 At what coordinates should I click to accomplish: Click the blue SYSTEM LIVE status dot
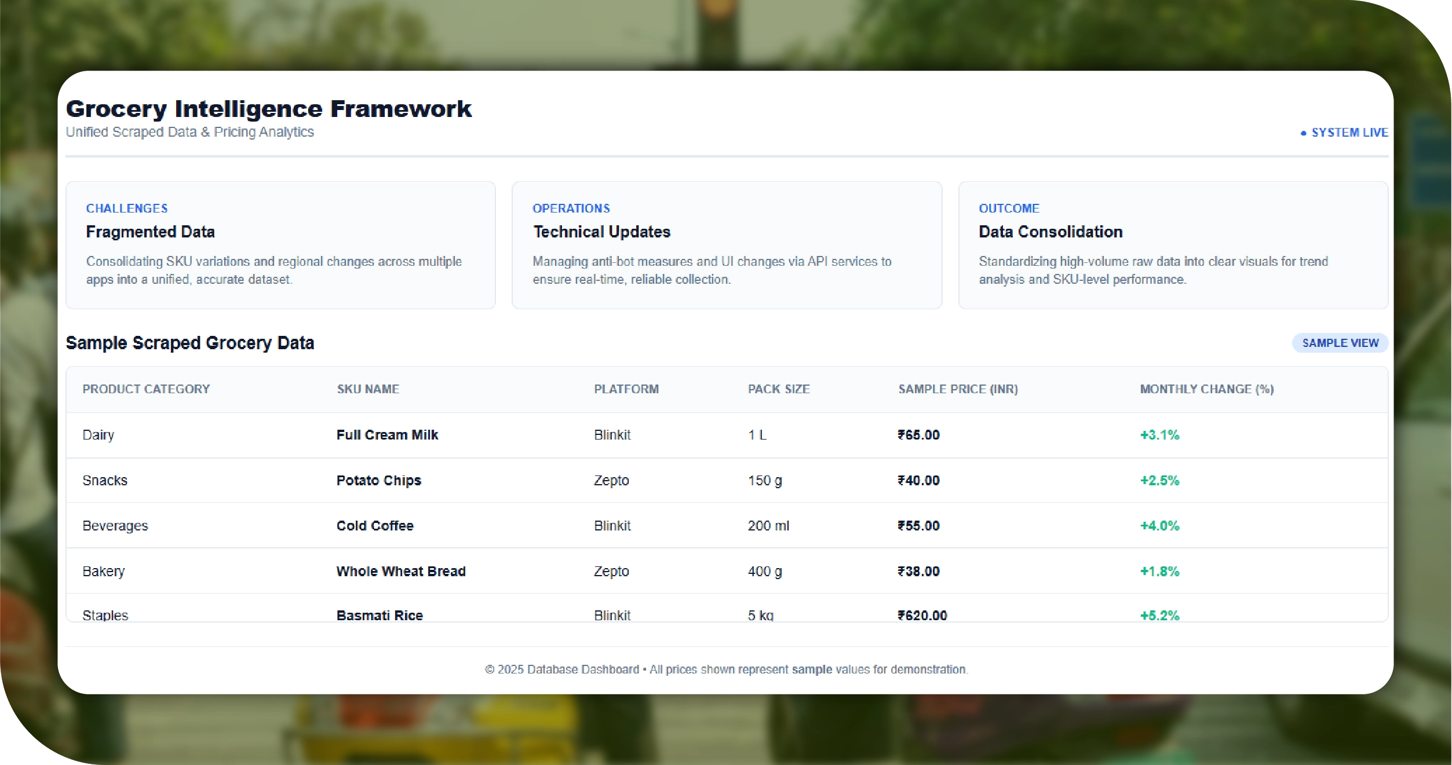tap(1303, 133)
